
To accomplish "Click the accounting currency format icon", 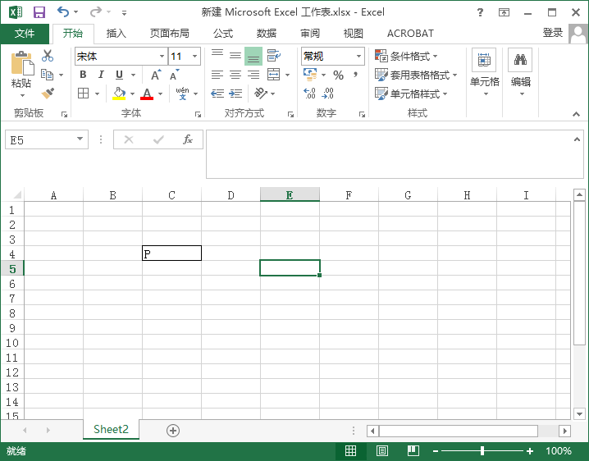I will coord(310,75).
